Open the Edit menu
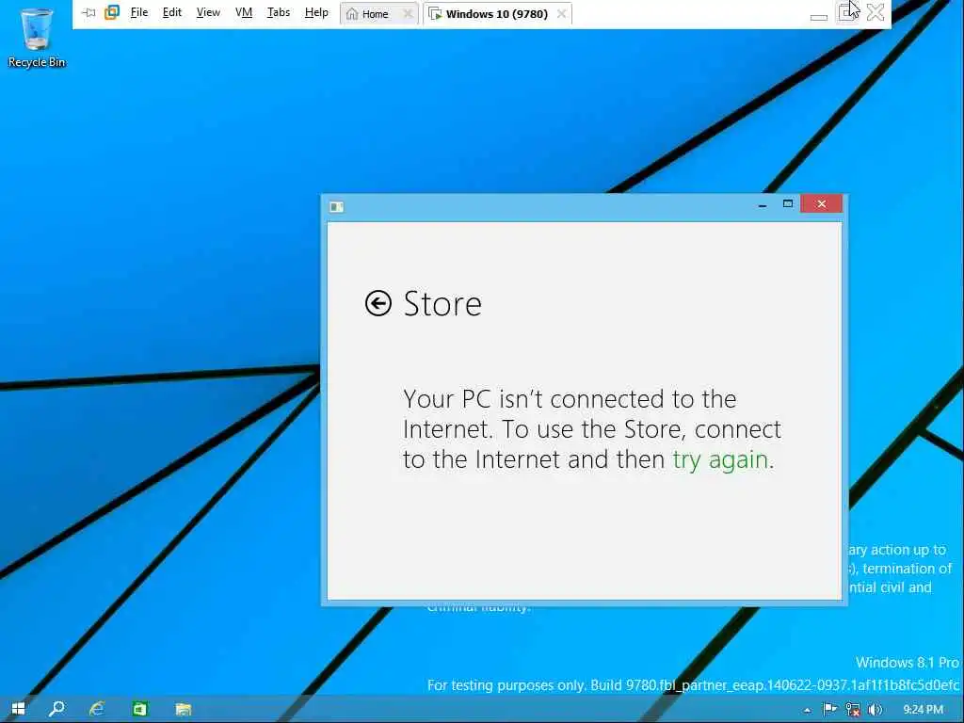964x723 pixels. pyautogui.click(x=172, y=13)
